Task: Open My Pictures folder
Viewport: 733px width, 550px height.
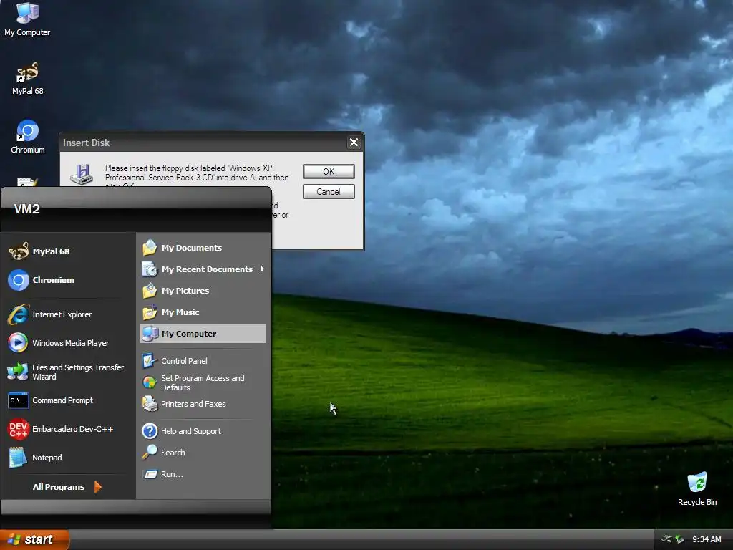Action: click(x=203, y=291)
